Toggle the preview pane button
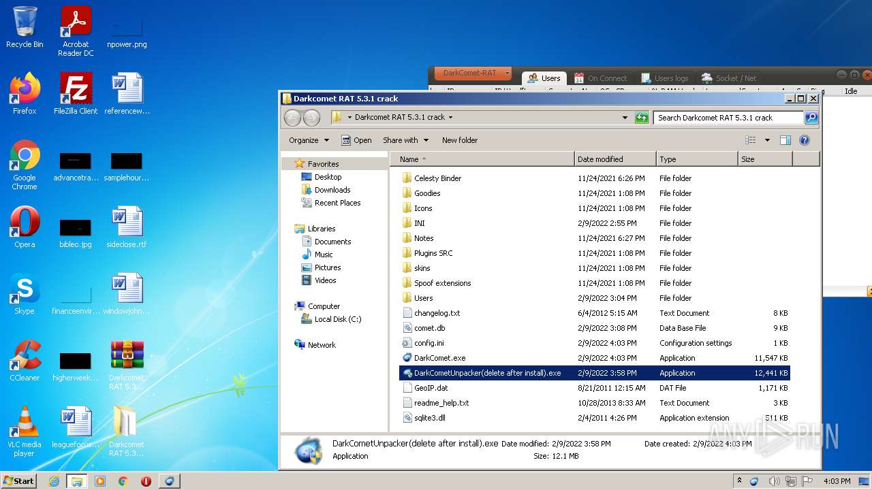872x490 pixels. [785, 140]
